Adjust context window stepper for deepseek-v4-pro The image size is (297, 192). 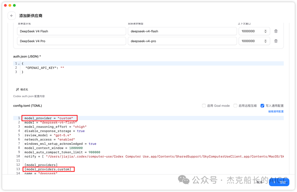pos(265,41)
